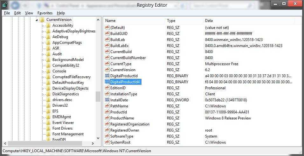Click the BuildLab string value icon

point(107,39)
